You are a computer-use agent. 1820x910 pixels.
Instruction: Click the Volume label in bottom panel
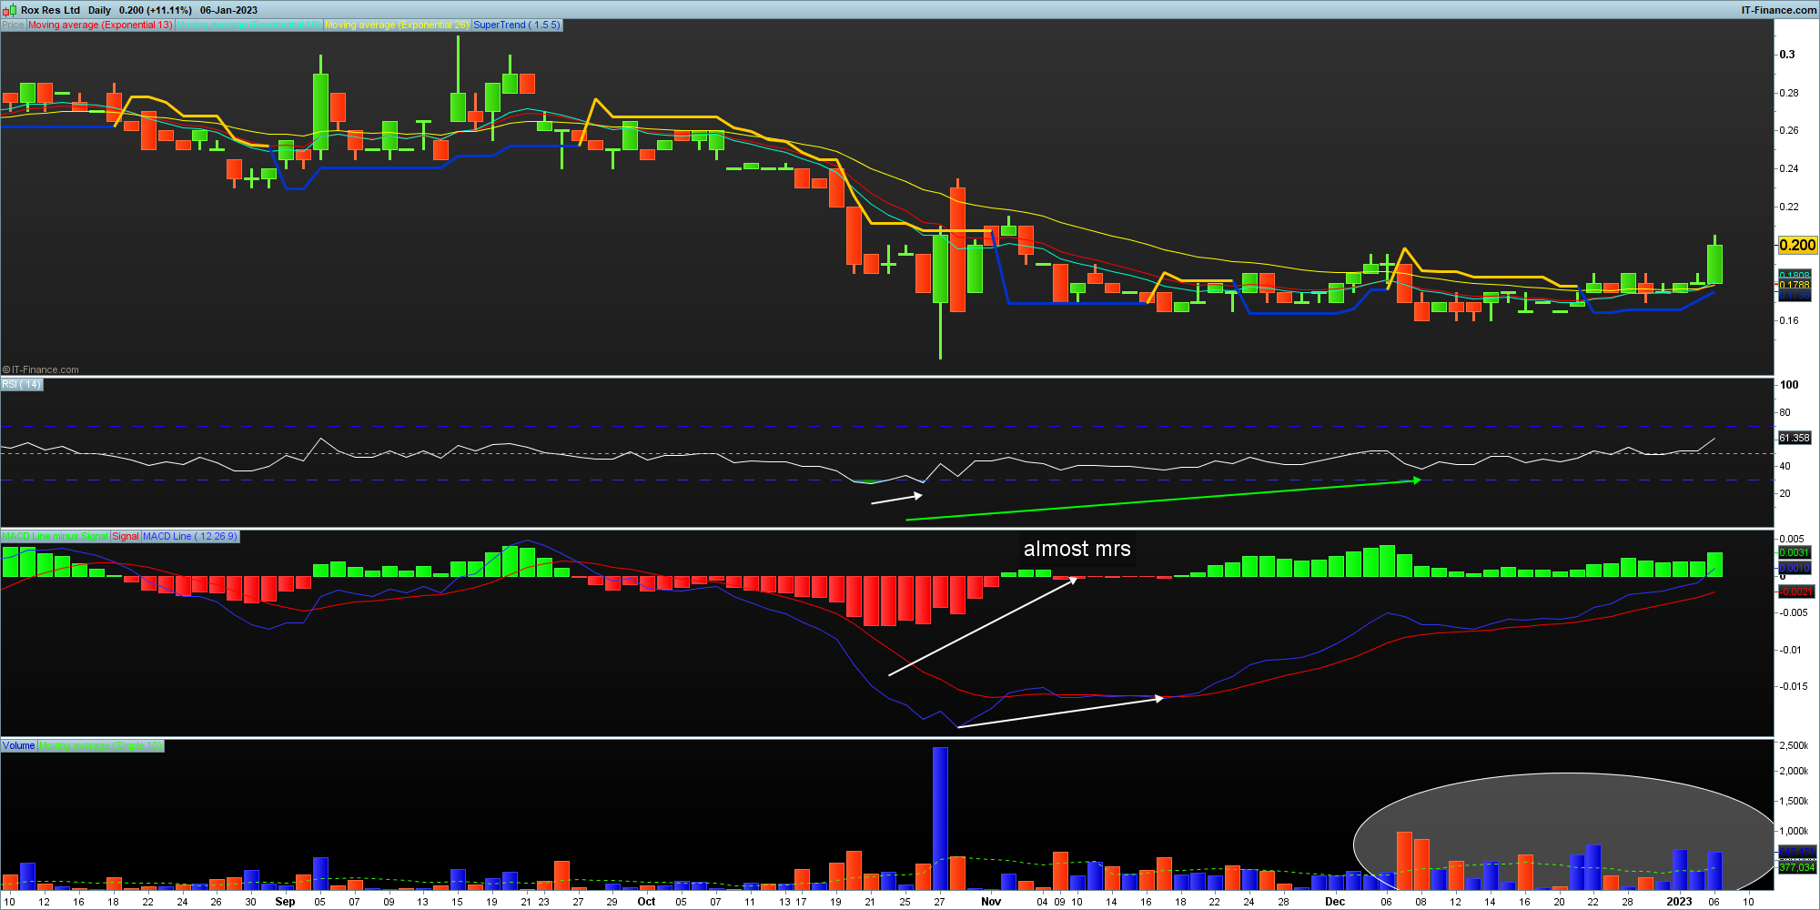coord(18,746)
